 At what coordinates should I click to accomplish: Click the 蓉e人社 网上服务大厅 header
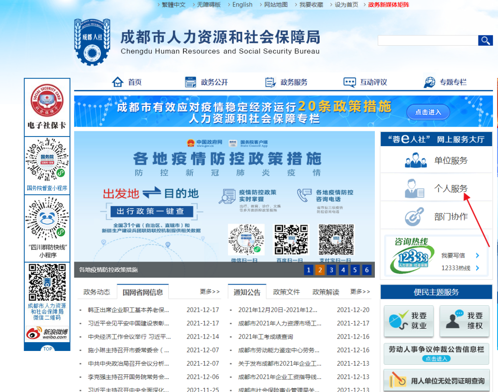[436, 139]
